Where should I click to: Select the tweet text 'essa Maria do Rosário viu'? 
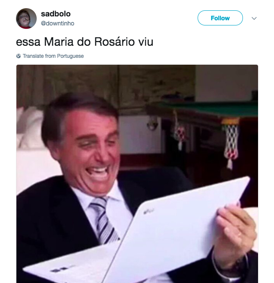pos(85,42)
